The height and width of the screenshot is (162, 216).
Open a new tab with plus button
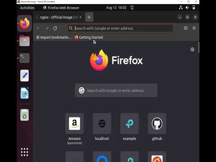point(89,17)
